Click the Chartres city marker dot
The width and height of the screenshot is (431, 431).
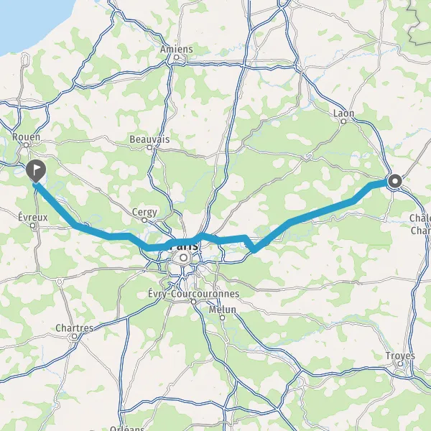pyautogui.click(x=74, y=336)
